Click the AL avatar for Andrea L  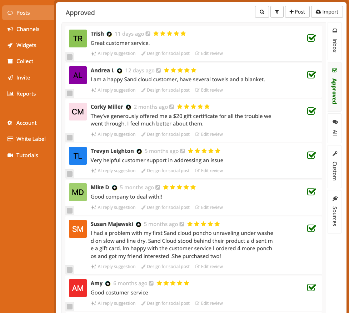[78, 75]
